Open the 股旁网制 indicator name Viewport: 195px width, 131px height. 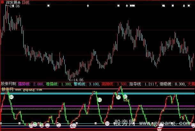pyautogui.click(x=8, y=84)
